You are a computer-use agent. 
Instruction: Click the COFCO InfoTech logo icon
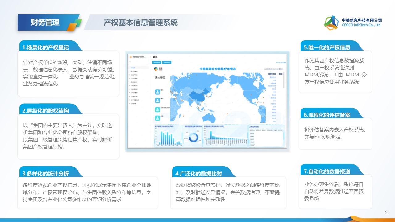click(x=331, y=23)
